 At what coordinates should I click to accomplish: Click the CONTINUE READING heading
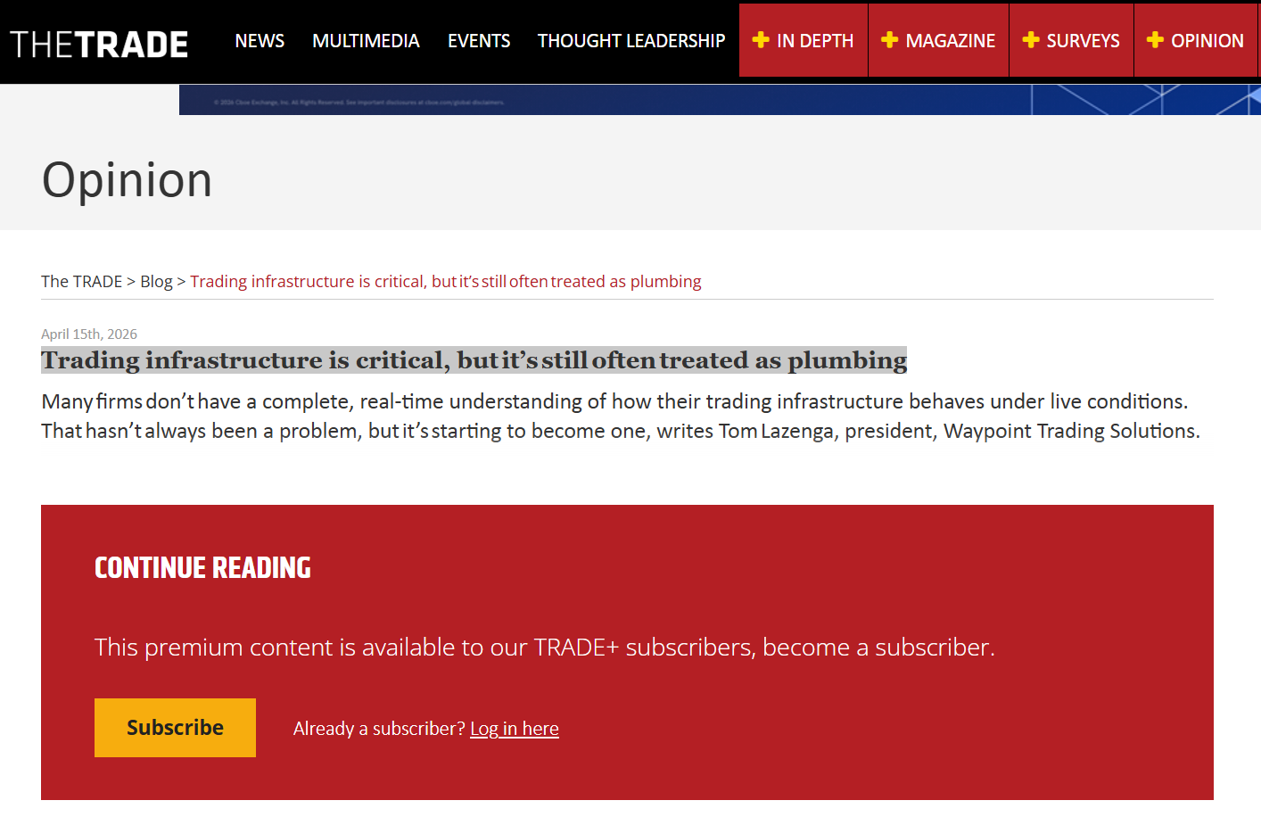pos(202,568)
